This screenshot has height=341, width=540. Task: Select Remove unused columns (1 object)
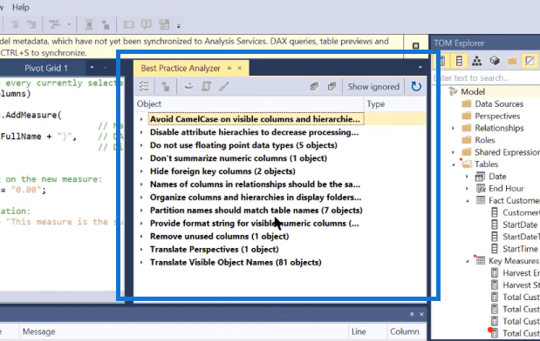coord(219,237)
